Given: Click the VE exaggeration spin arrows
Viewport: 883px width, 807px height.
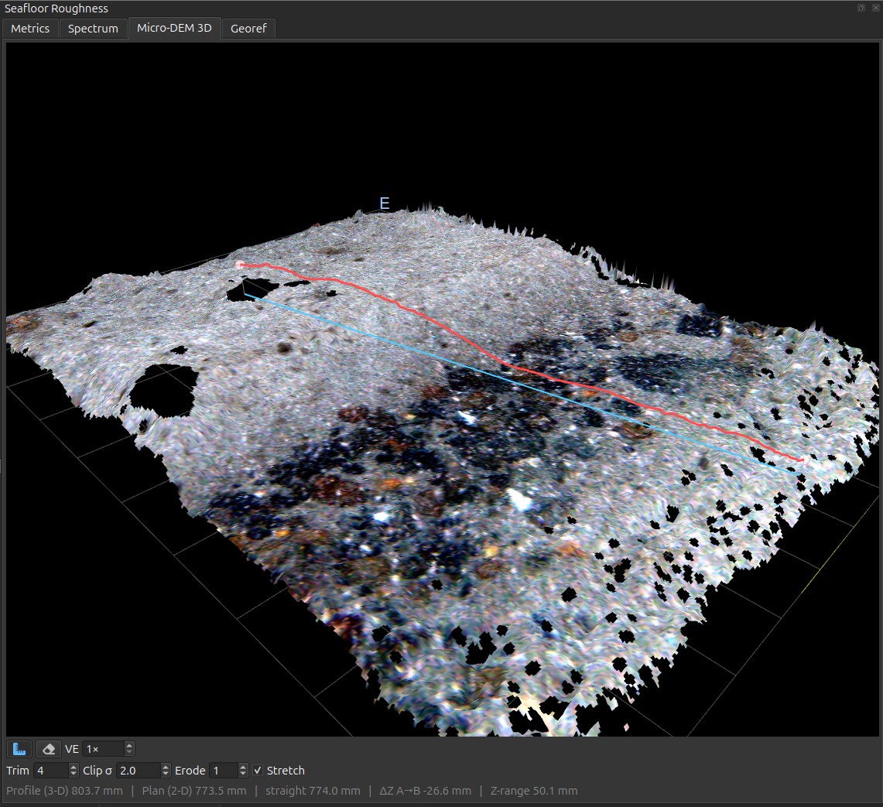Looking at the screenshot, I should point(129,748).
